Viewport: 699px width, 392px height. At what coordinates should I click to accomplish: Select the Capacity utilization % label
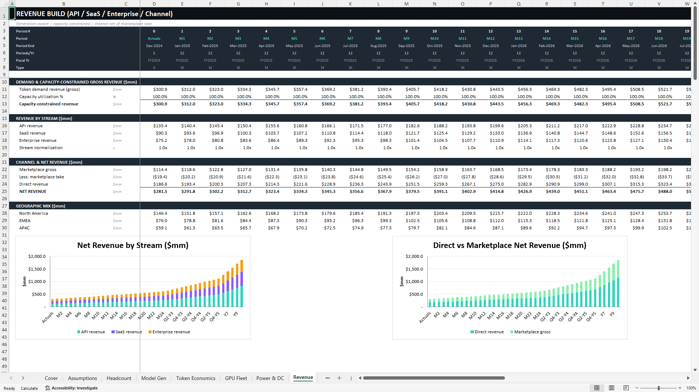point(41,97)
